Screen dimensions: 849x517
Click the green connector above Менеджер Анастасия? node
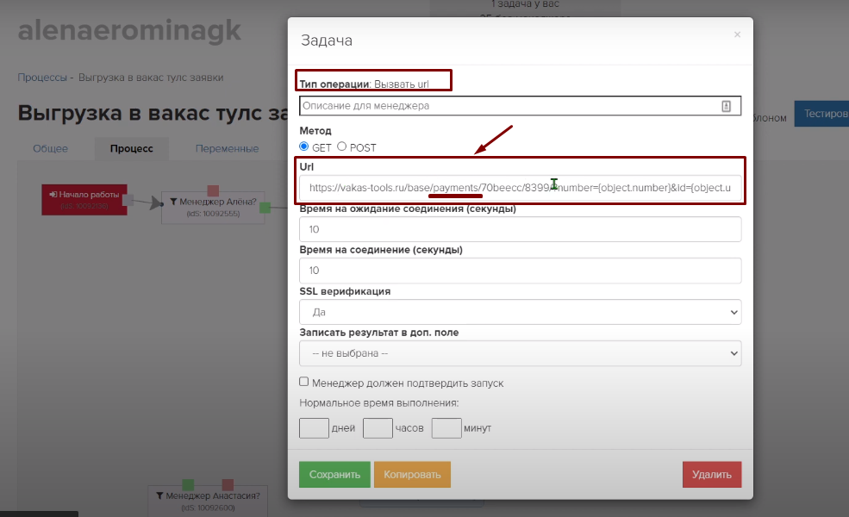point(188,485)
